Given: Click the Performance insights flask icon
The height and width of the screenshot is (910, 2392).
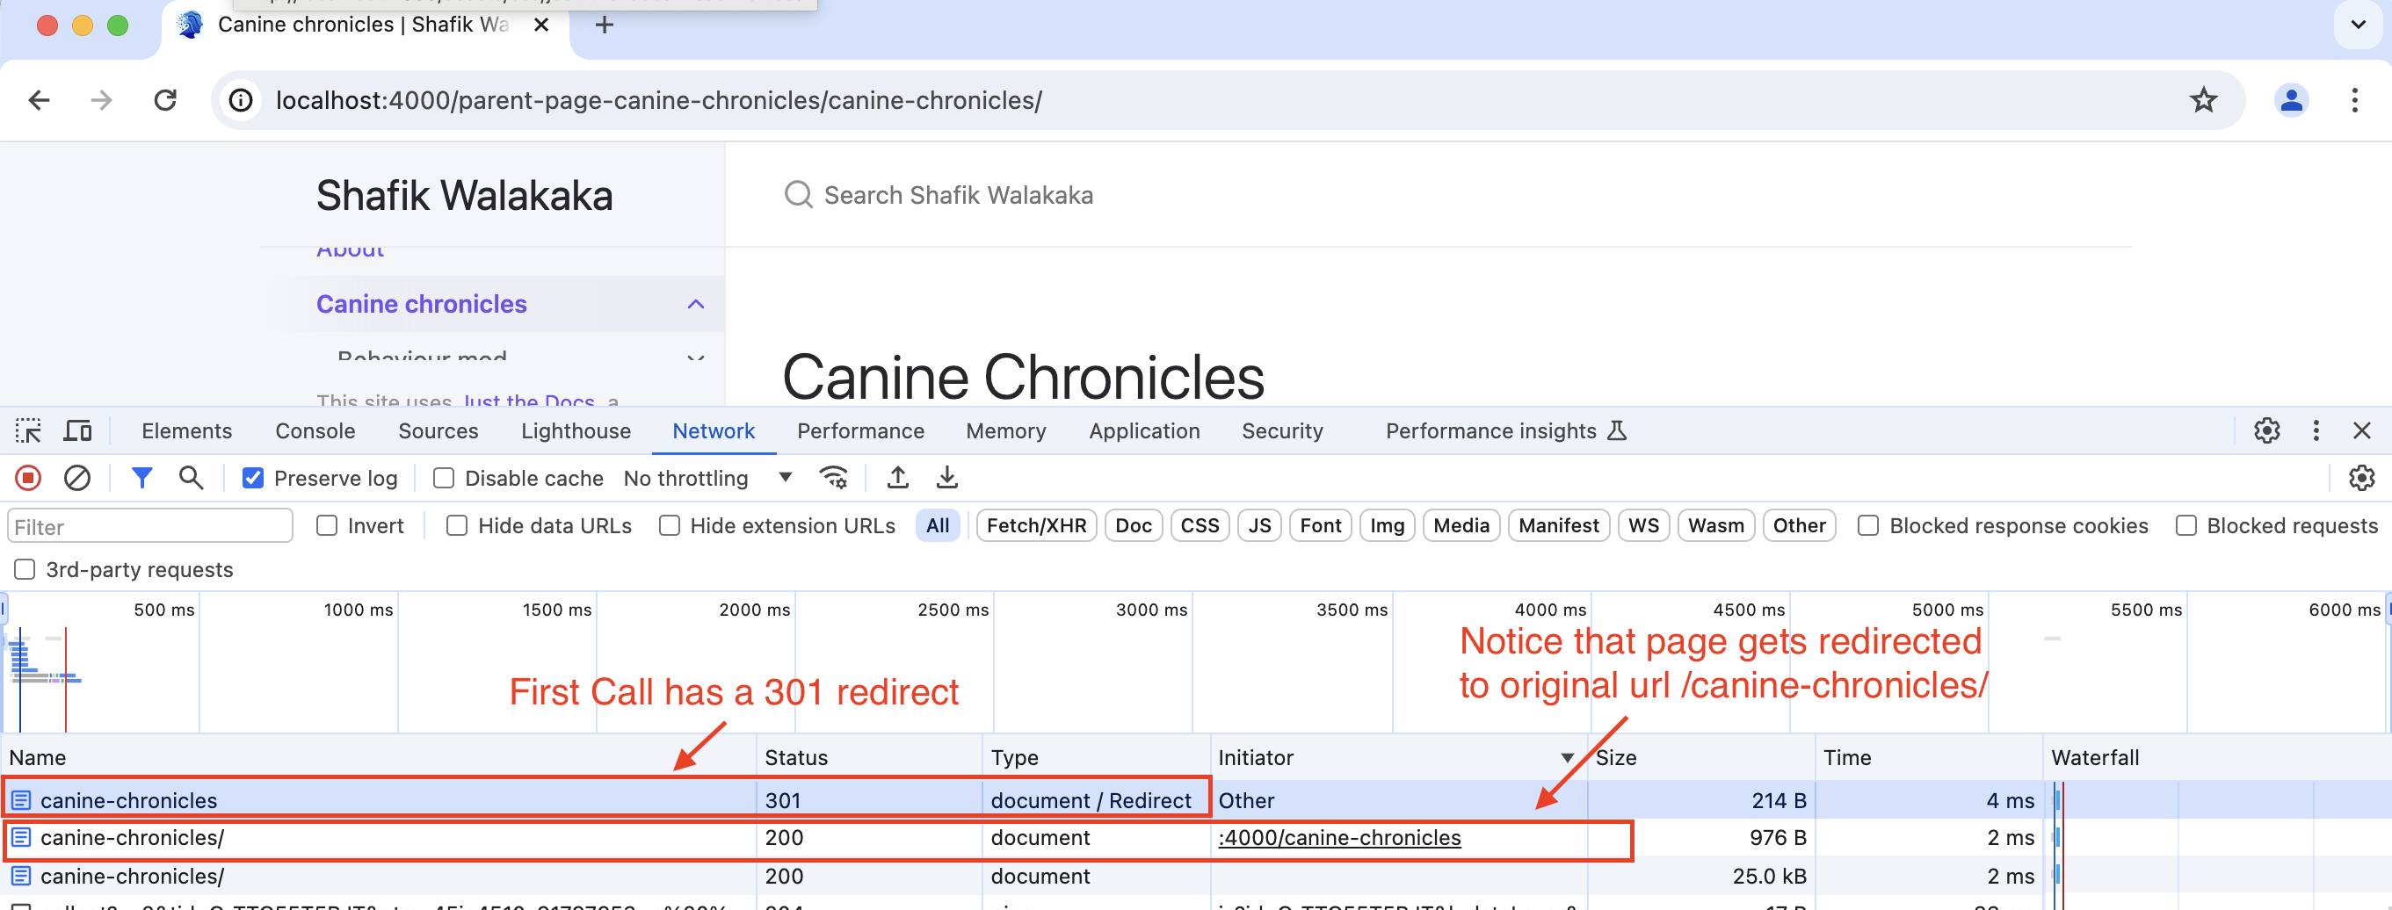Looking at the screenshot, I should 1617,431.
